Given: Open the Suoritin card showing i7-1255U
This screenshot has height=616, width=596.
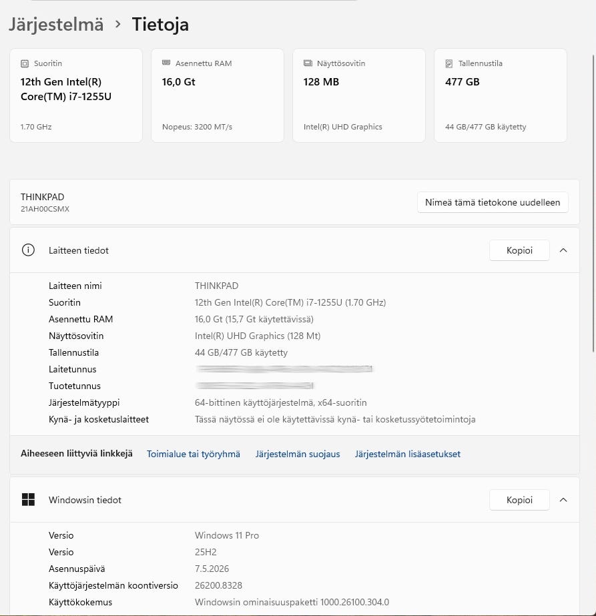Looking at the screenshot, I should click(x=76, y=95).
